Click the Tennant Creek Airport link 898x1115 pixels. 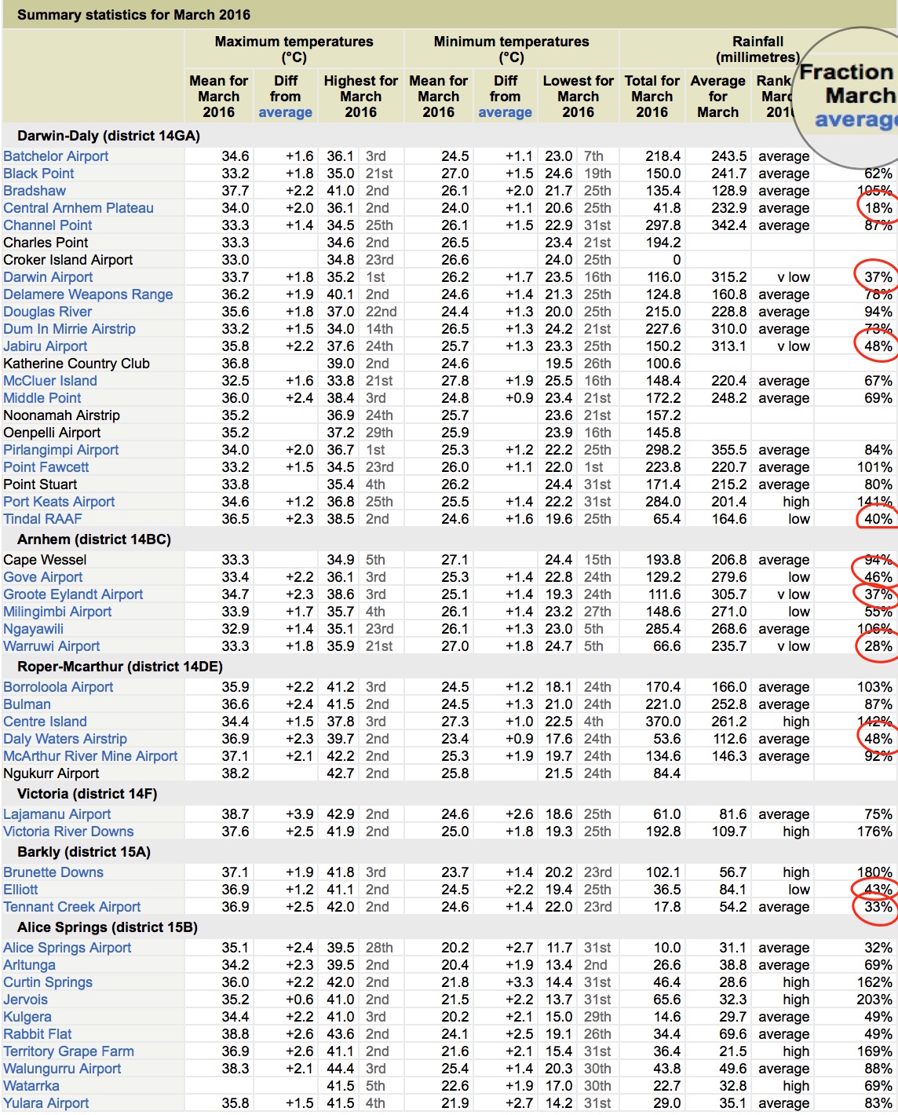(x=72, y=907)
